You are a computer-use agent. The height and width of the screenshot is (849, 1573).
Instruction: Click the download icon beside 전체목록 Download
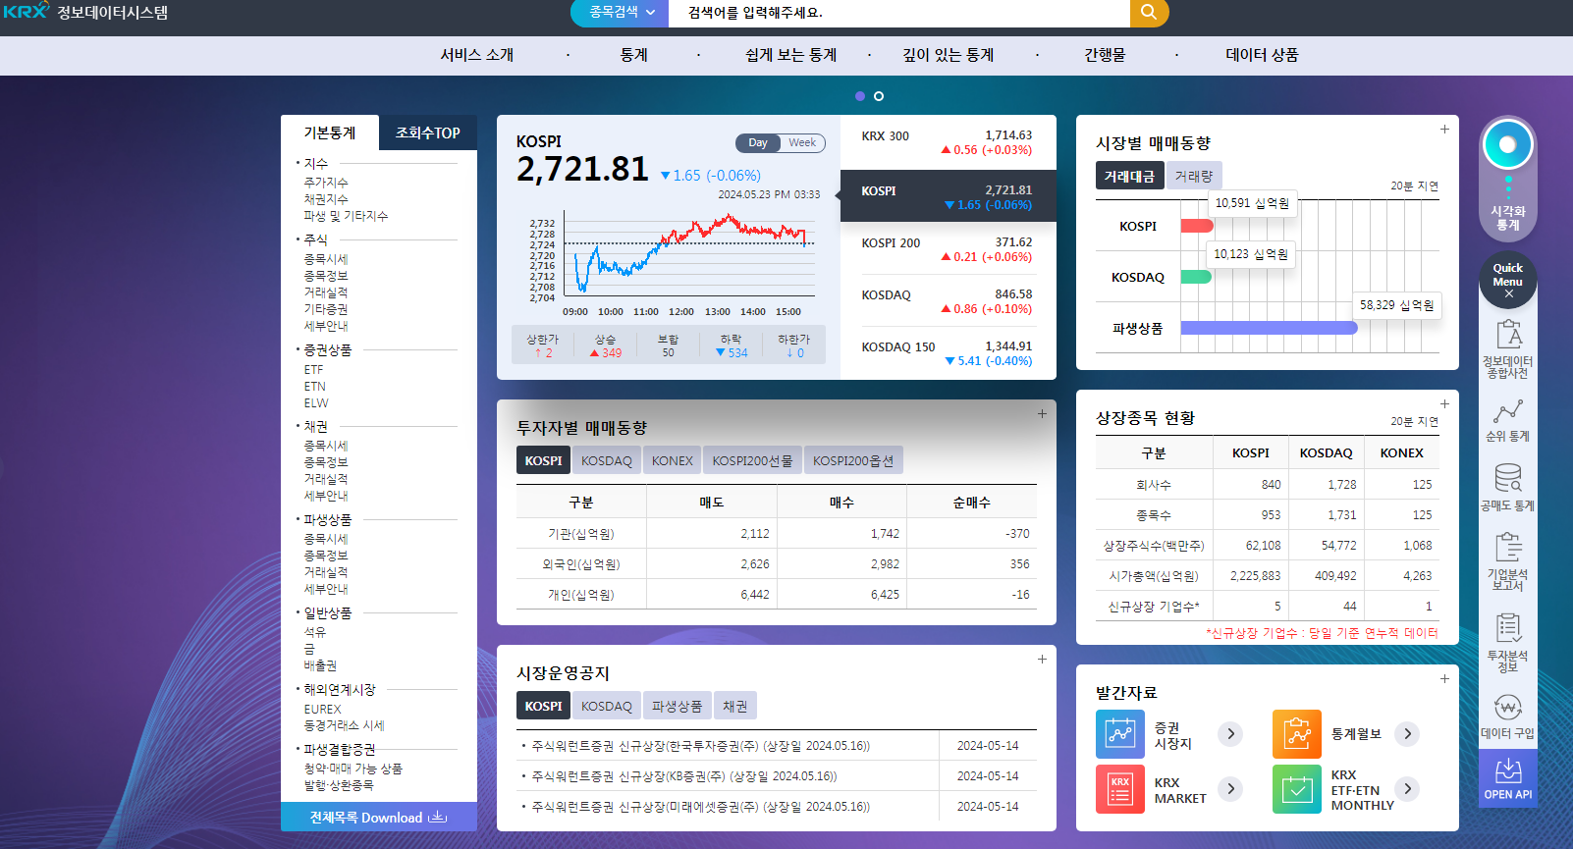click(438, 817)
